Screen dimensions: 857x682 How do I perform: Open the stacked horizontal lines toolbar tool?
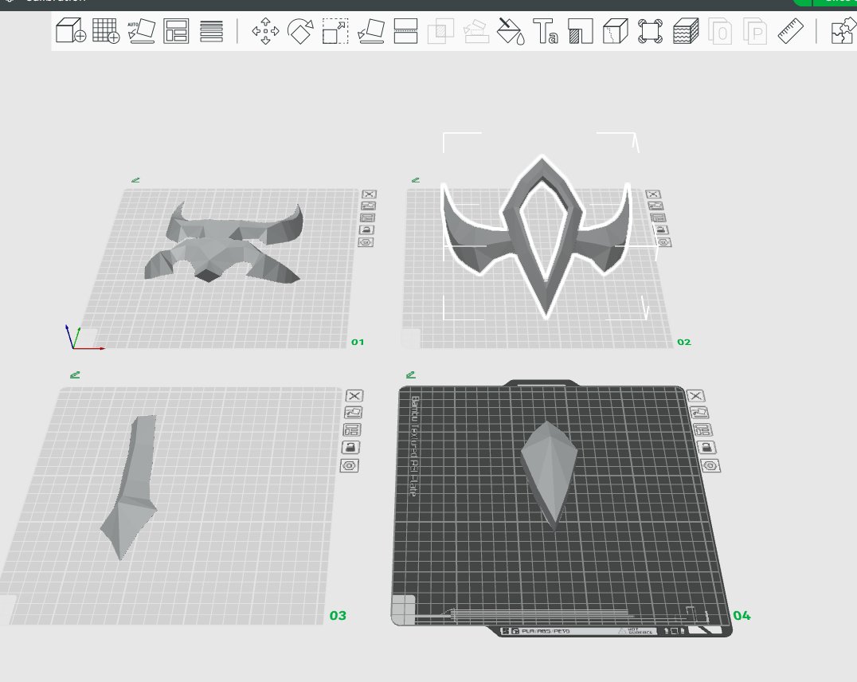(212, 31)
